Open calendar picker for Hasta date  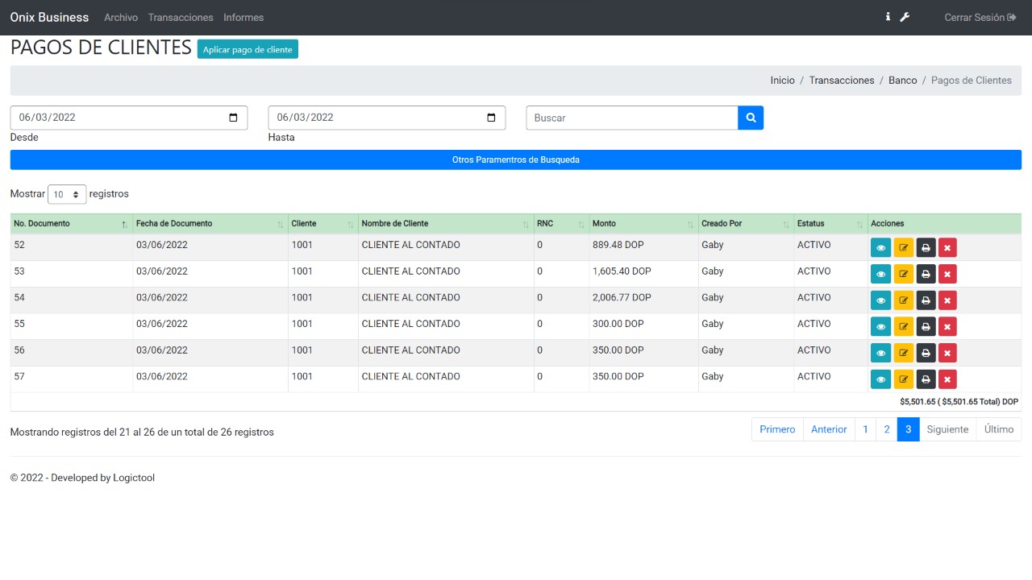492,118
